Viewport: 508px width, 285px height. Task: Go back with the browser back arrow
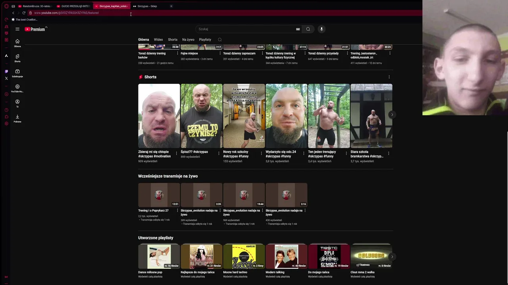coord(13,13)
